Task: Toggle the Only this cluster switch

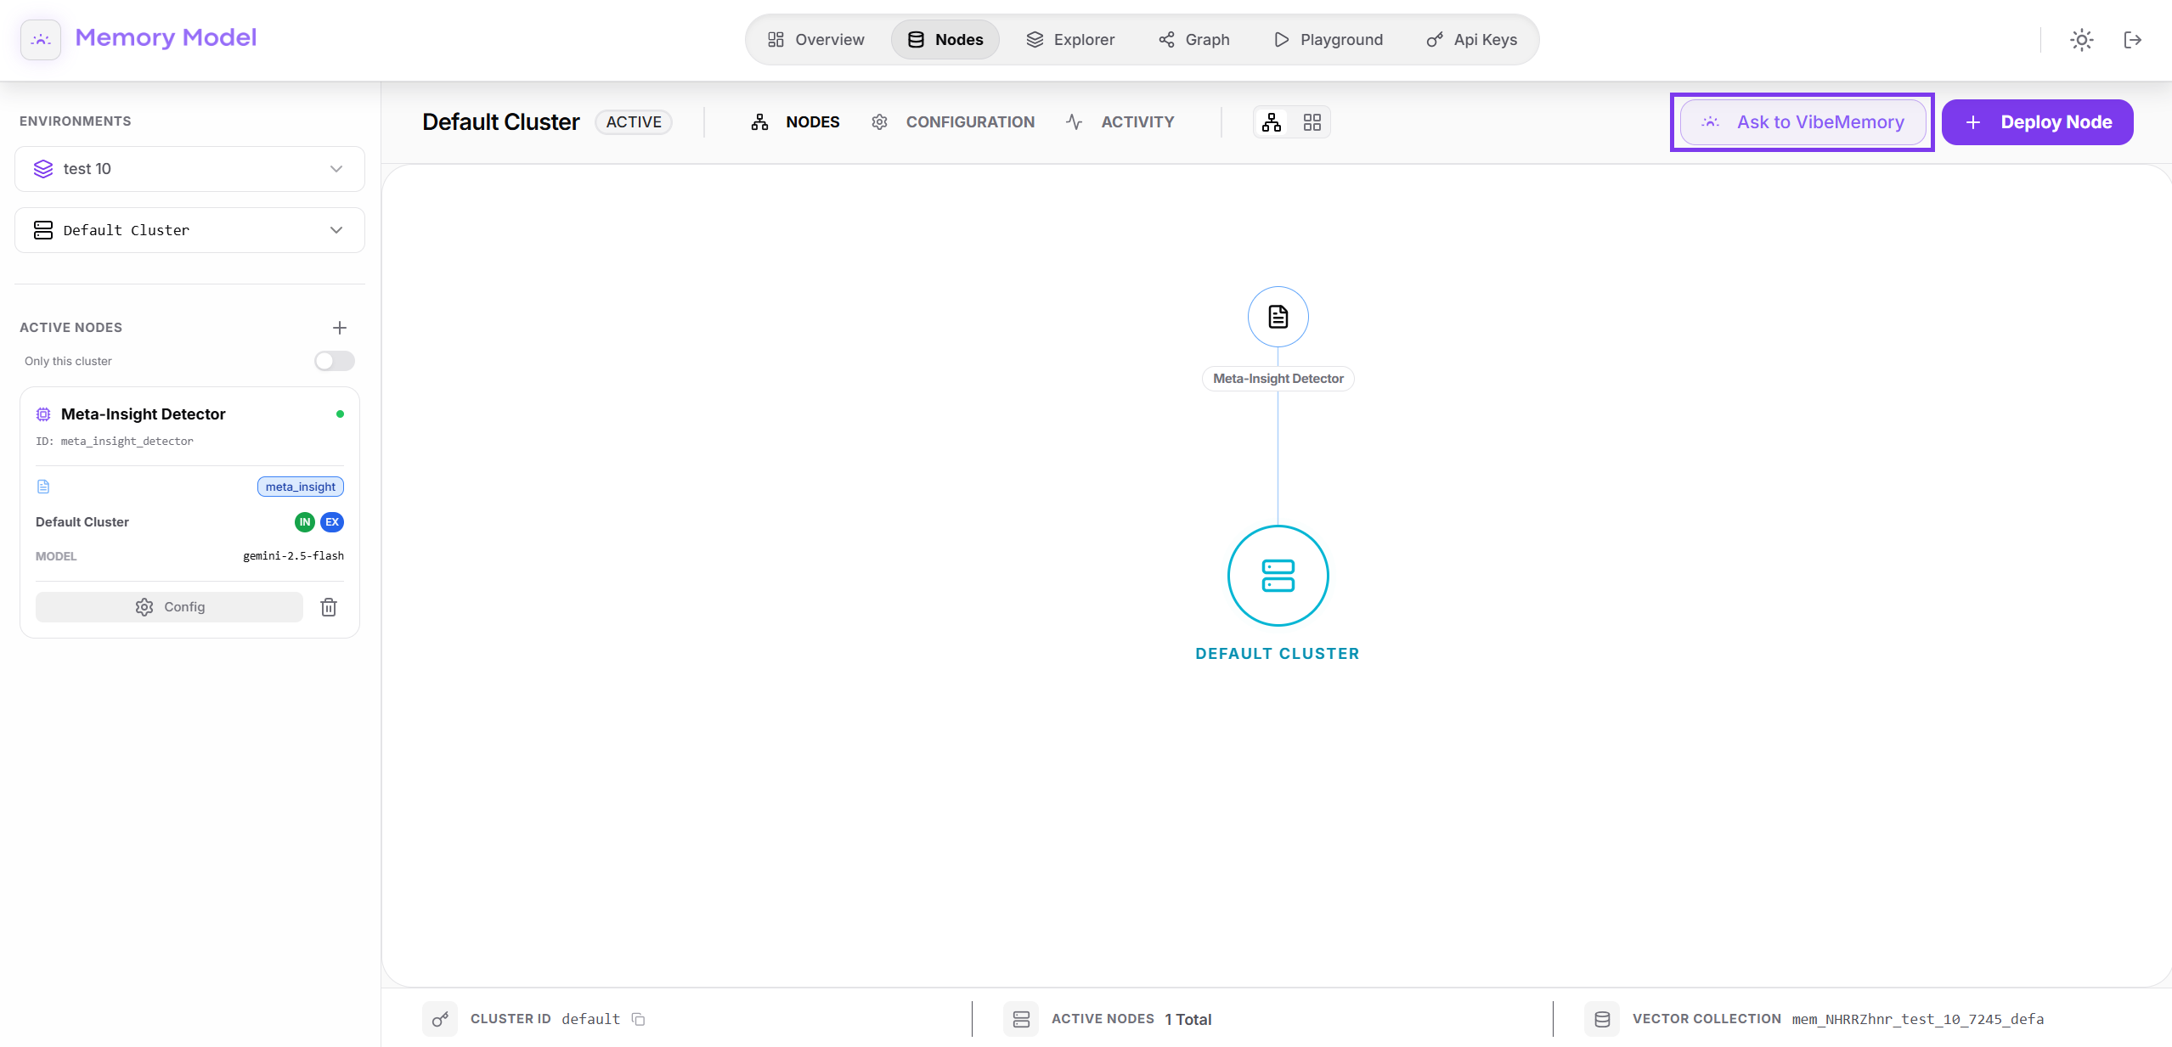Action: (x=334, y=361)
